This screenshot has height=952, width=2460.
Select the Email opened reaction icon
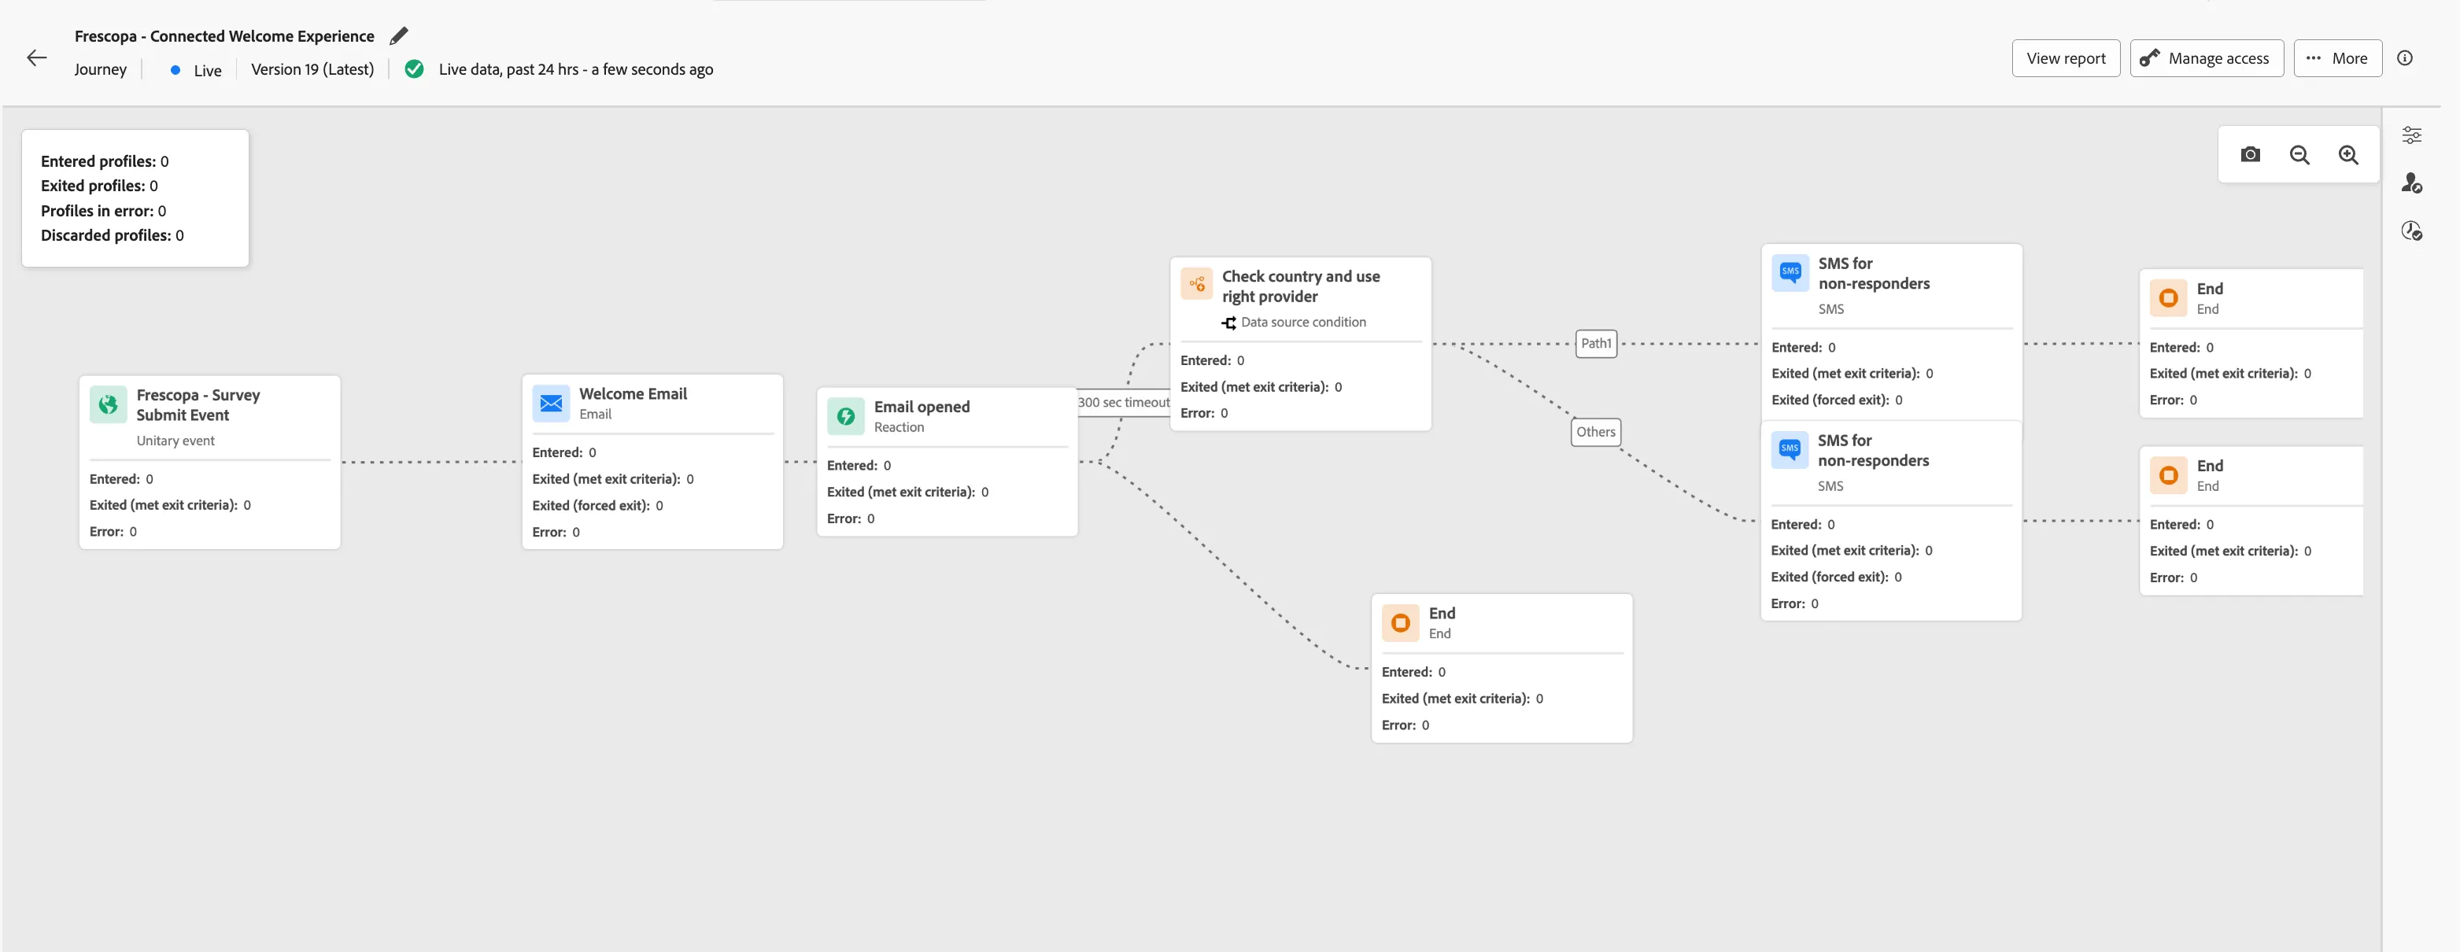point(845,416)
